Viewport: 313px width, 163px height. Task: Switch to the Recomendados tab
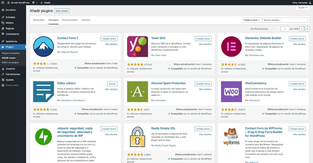click(70, 20)
